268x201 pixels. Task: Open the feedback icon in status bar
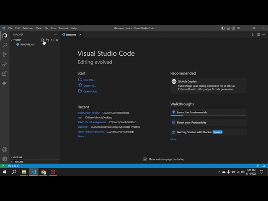pos(258,166)
